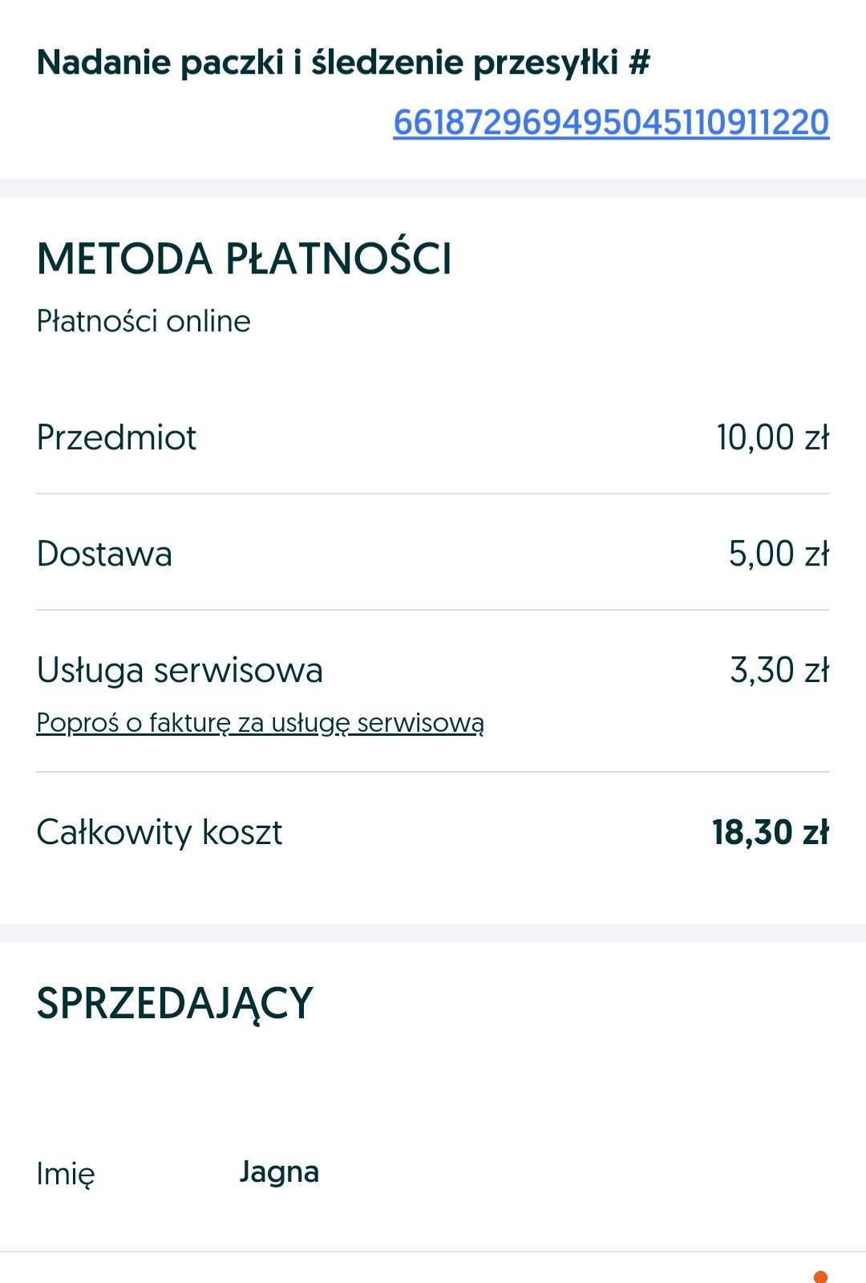Click the gray divider above 'METODA PŁATNOŚCI'
Image resolution: width=866 pixels, height=1283 pixels.
(x=433, y=188)
